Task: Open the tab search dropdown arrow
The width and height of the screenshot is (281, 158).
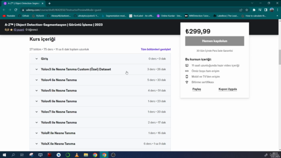Action: [252, 3]
